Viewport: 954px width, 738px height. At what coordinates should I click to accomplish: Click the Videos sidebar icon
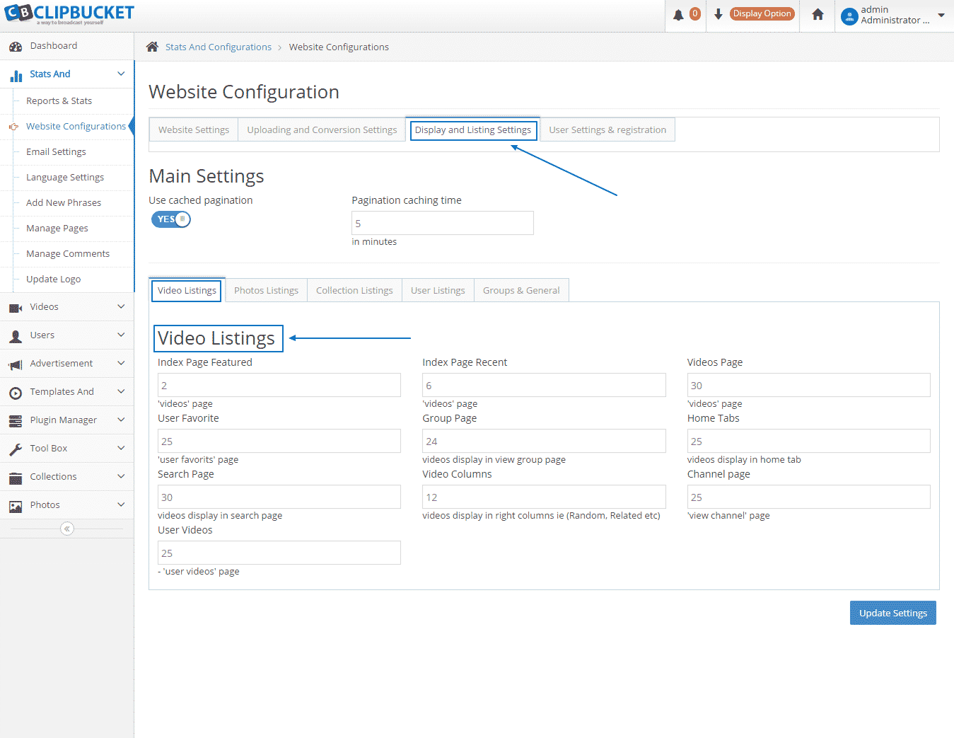click(x=16, y=306)
